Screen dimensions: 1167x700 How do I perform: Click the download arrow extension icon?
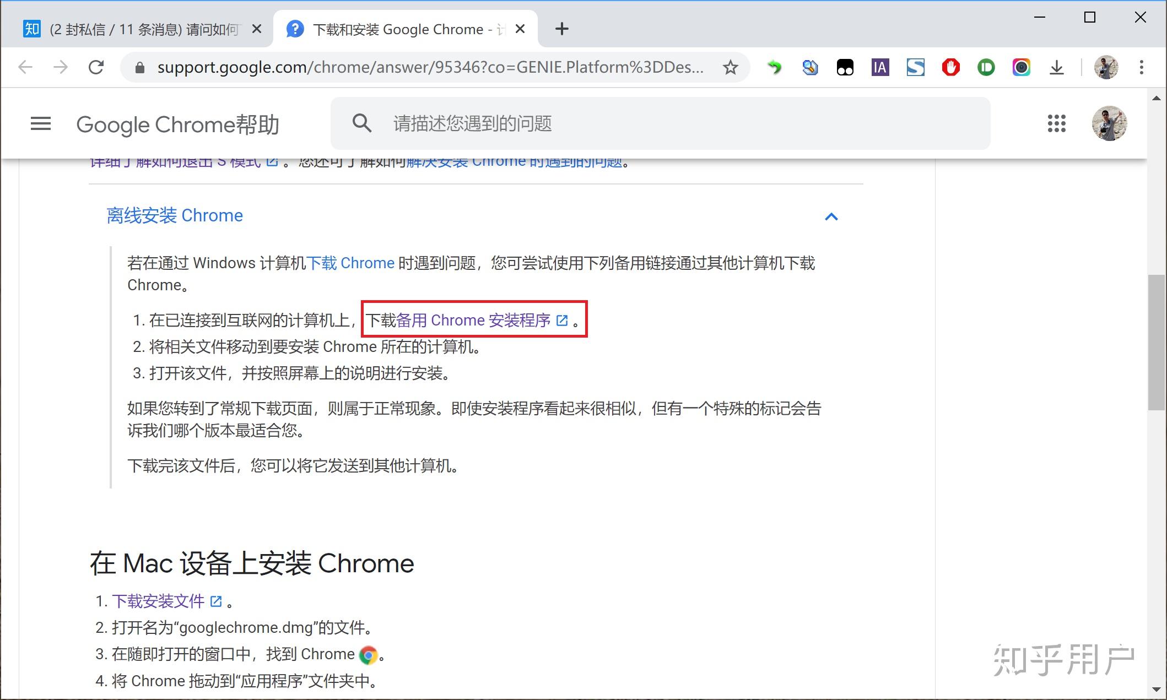(1057, 67)
